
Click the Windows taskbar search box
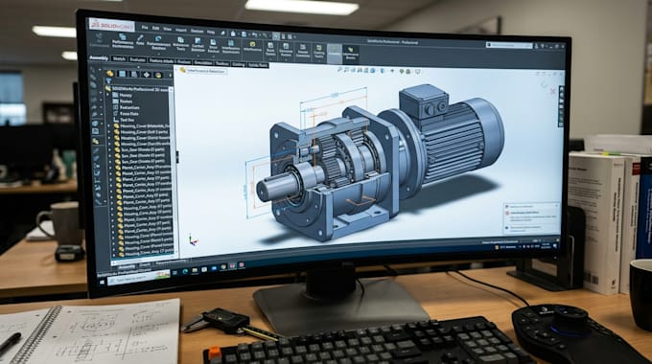(139, 278)
